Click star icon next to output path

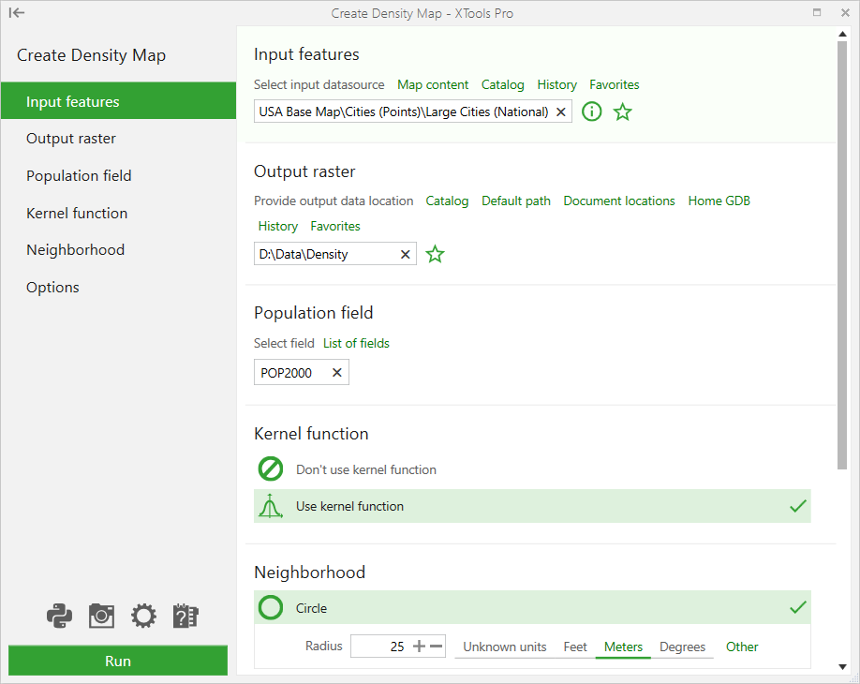pyautogui.click(x=435, y=254)
